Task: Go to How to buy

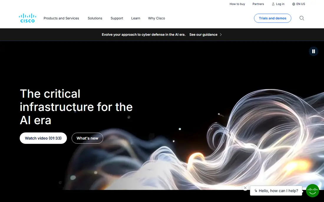Action: click(x=237, y=4)
